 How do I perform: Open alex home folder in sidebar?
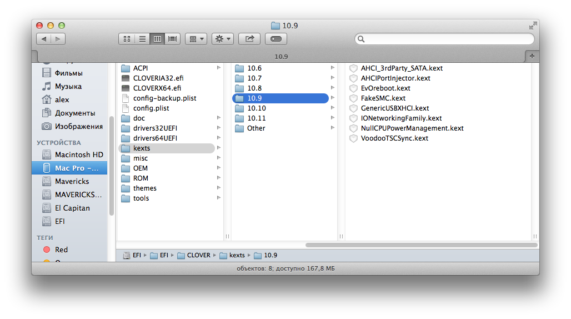(62, 99)
